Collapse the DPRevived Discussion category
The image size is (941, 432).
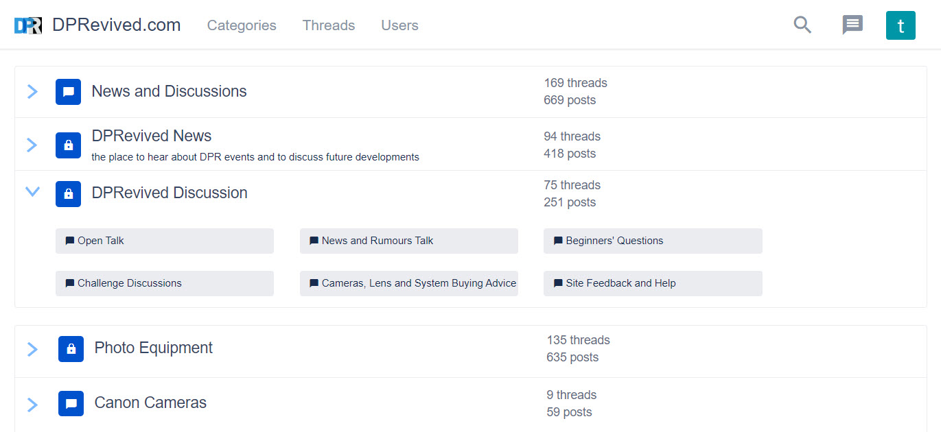(32, 192)
